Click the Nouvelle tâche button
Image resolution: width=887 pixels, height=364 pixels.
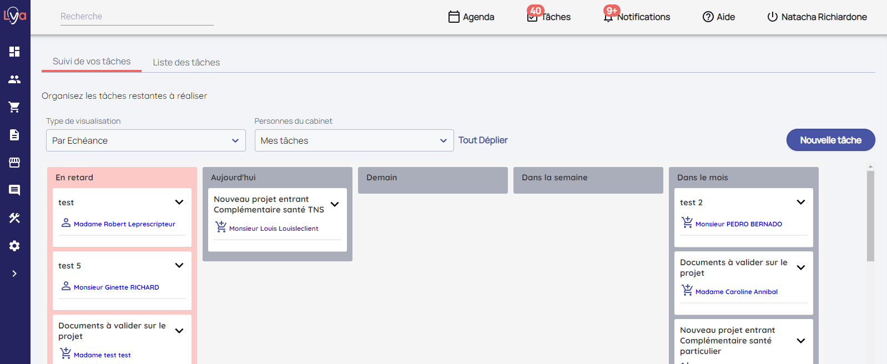coord(830,140)
